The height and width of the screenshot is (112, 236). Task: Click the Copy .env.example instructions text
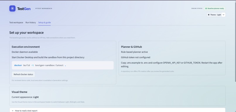point(172,65)
